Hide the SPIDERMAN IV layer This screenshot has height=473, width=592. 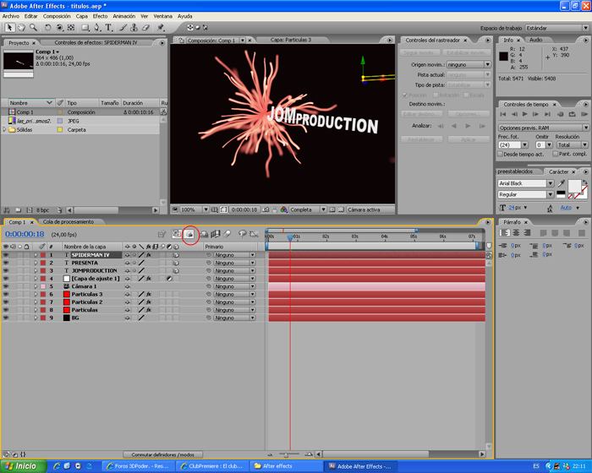point(6,255)
